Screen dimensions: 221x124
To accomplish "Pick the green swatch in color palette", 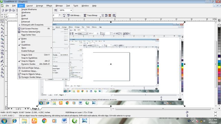I will click(219, 64).
